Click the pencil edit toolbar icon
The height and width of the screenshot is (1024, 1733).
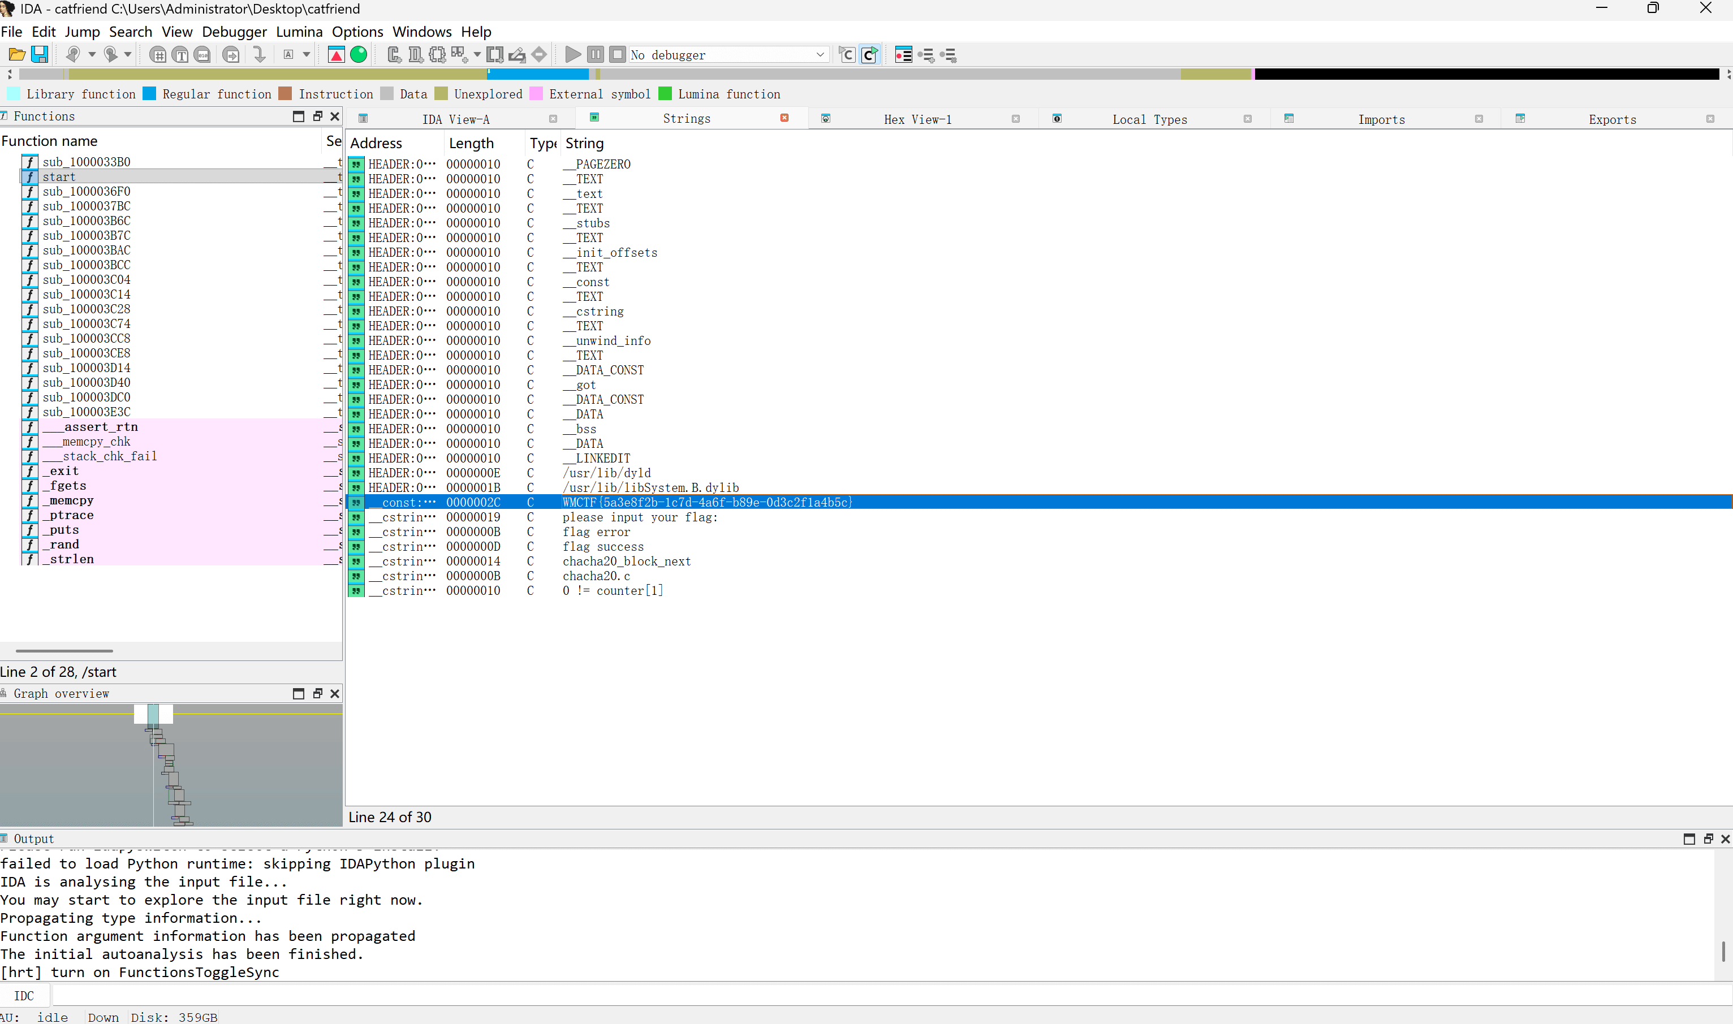click(517, 54)
